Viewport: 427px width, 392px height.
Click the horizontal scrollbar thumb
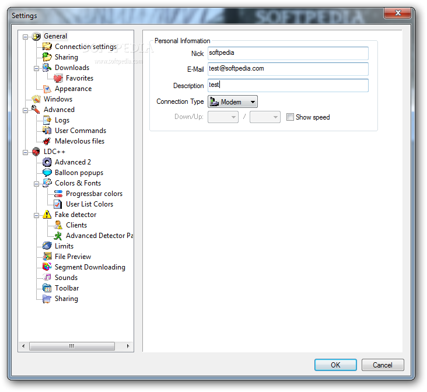pyautogui.click(x=72, y=346)
